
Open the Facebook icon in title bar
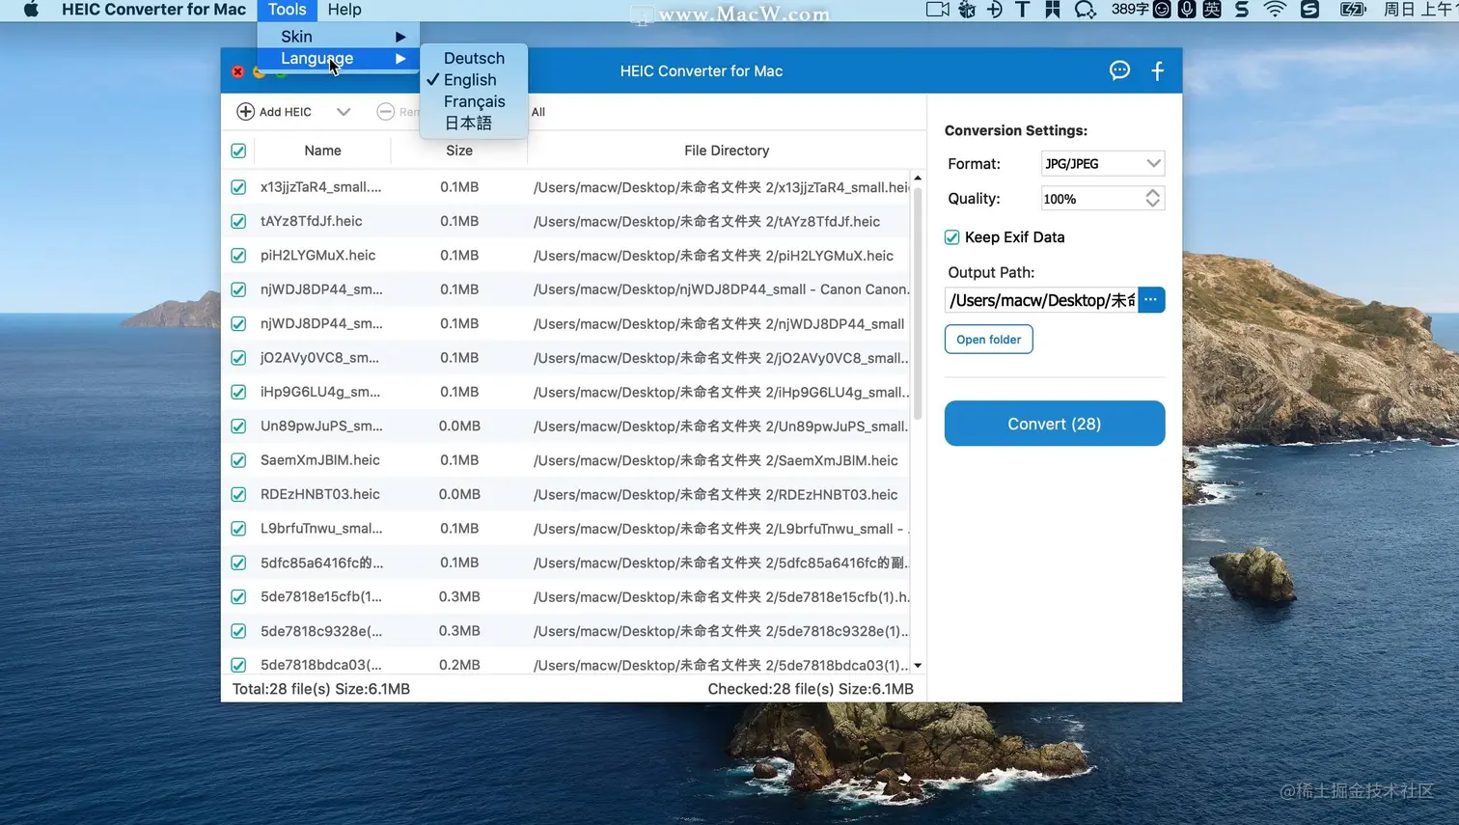click(1158, 70)
